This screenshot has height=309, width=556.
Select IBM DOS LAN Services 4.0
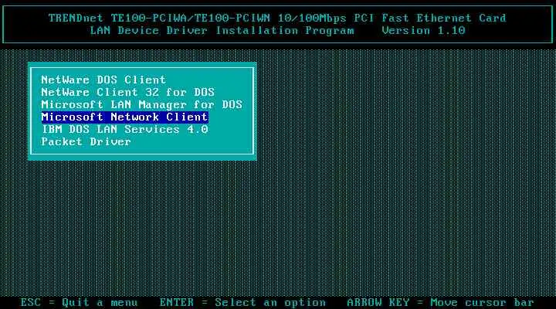(125, 129)
